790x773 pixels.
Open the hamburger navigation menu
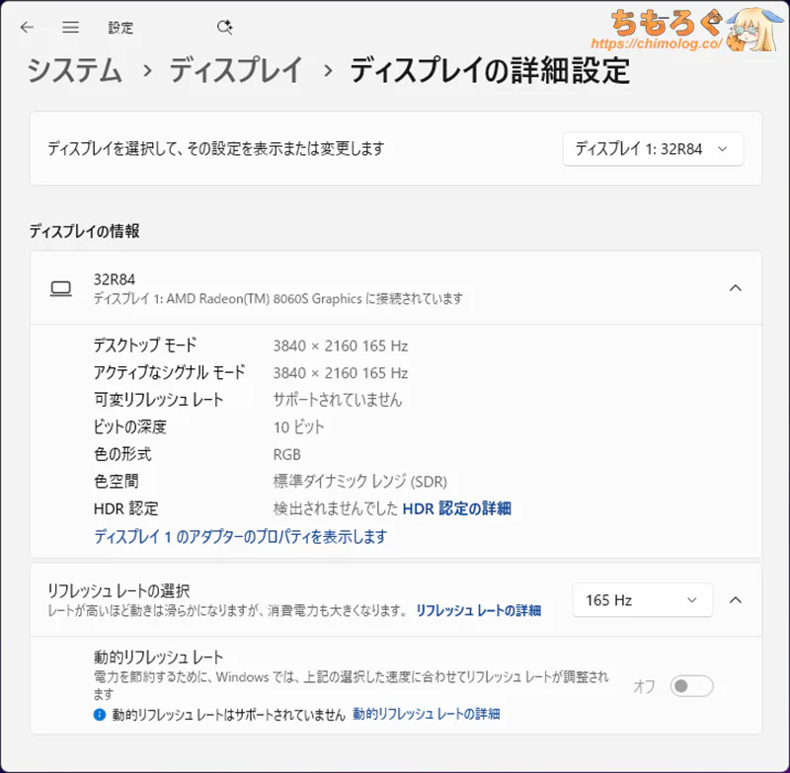pyautogui.click(x=70, y=28)
